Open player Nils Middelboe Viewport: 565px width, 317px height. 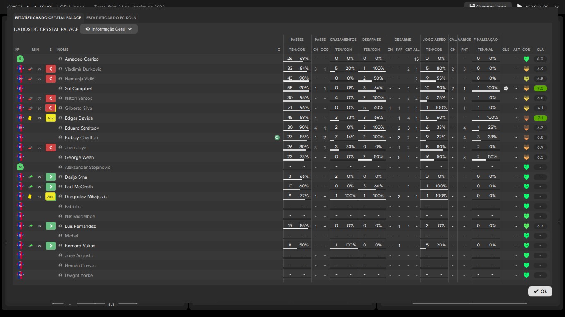80,216
